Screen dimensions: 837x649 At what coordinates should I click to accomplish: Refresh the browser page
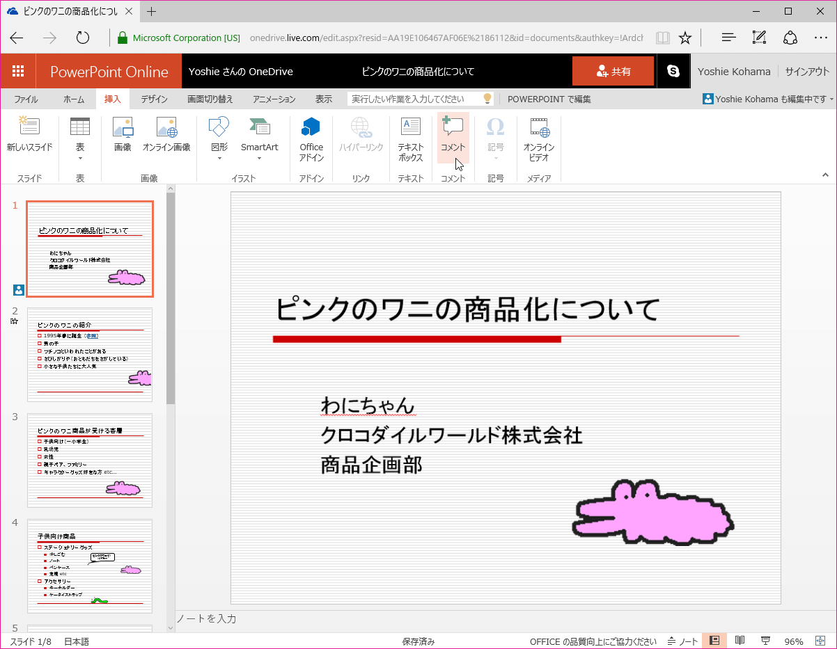point(83,38)
